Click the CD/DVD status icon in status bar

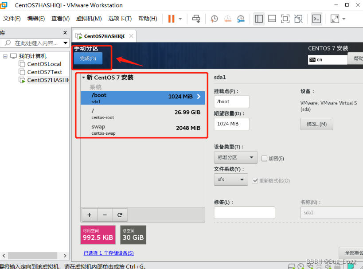pos(301,266)
